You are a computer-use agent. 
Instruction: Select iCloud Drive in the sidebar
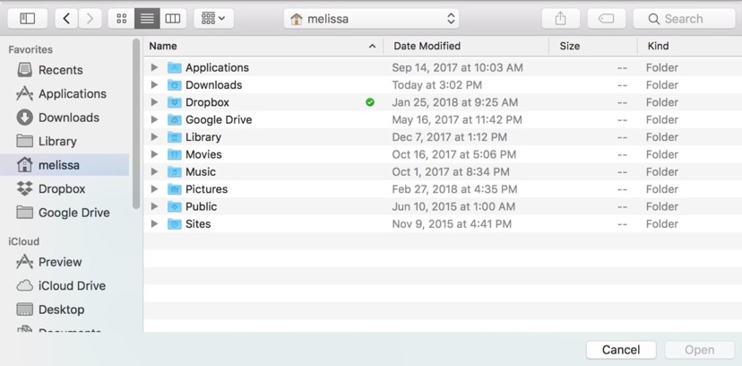72,286
